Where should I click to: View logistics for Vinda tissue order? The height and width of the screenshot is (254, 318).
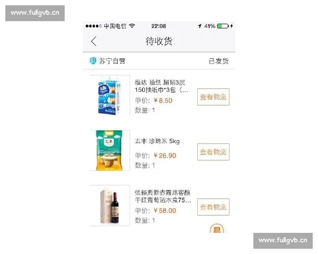pyautogui.click(x=213, y=97)
